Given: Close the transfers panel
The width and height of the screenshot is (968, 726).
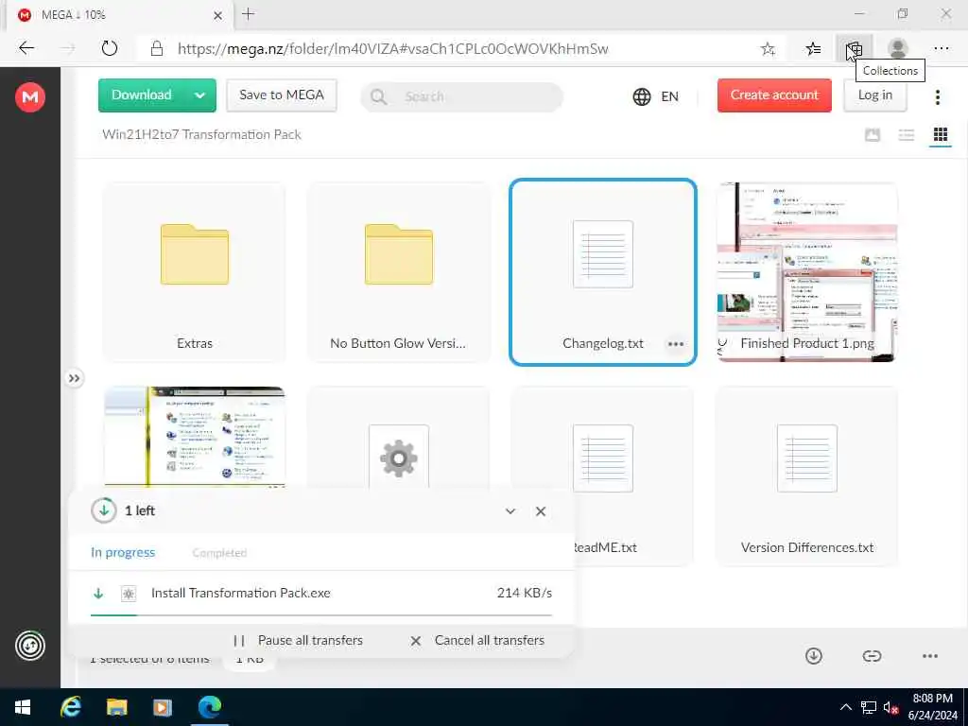Looking at the screenshot, I should [540, 511].
